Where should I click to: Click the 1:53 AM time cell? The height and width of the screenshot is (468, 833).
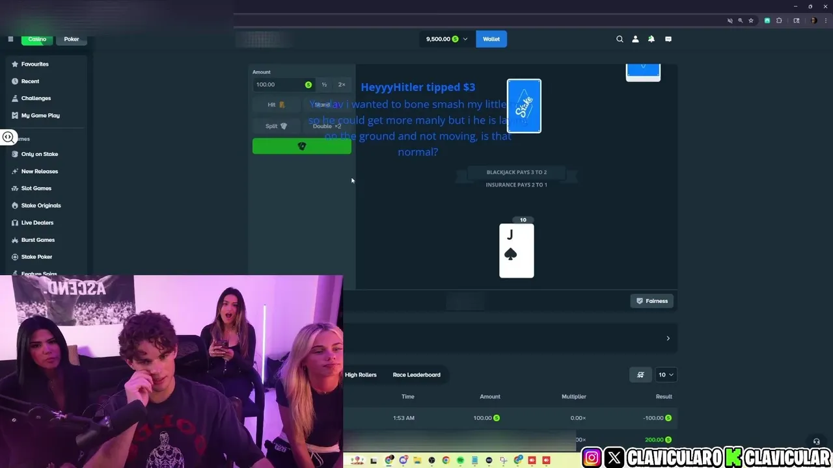(403, 418)
